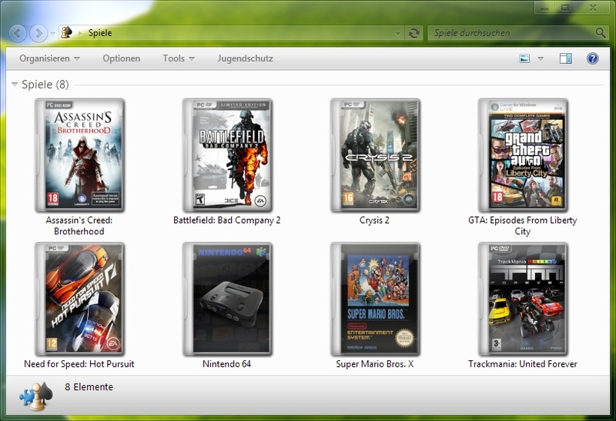Image resolution: width=616 pixels, height=421 pixels.
Task: Open Jugendschutz parental controls
Action: click(245, 58)
